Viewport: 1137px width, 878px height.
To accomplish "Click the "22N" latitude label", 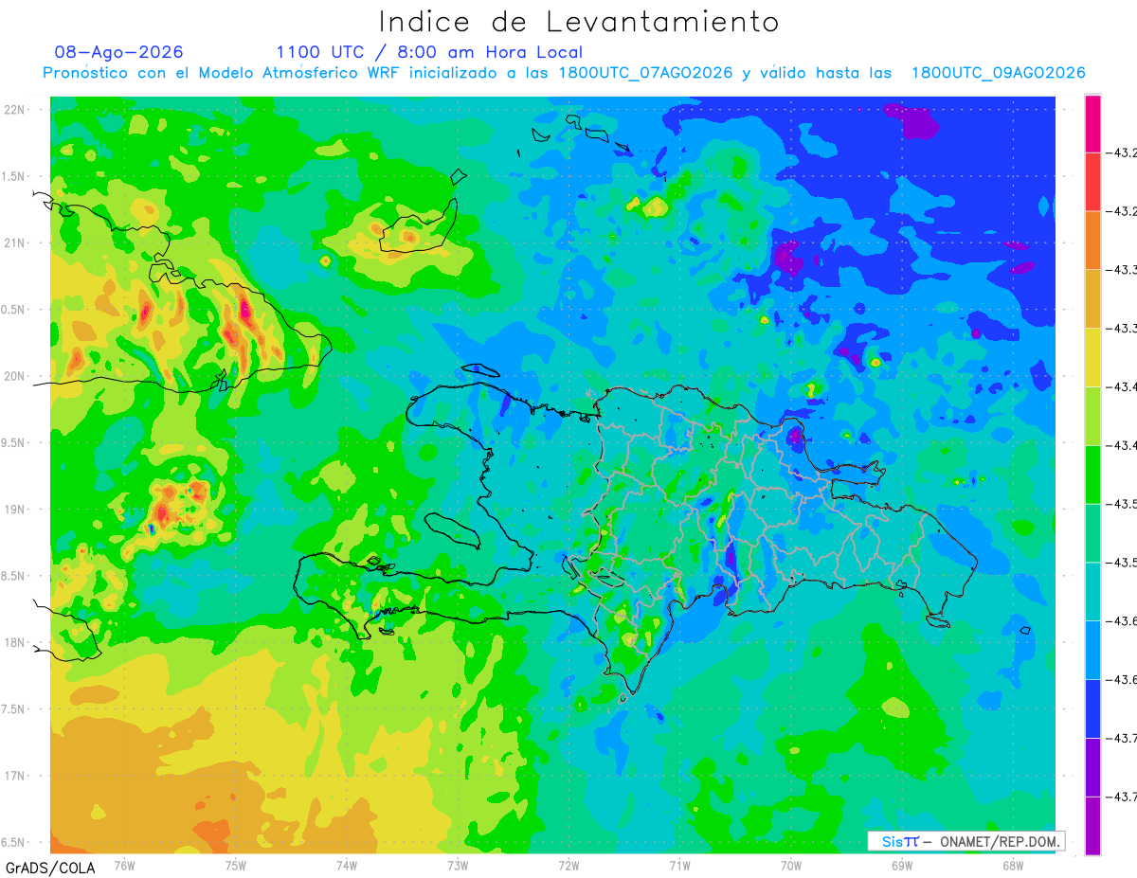I will click(14, 109).
